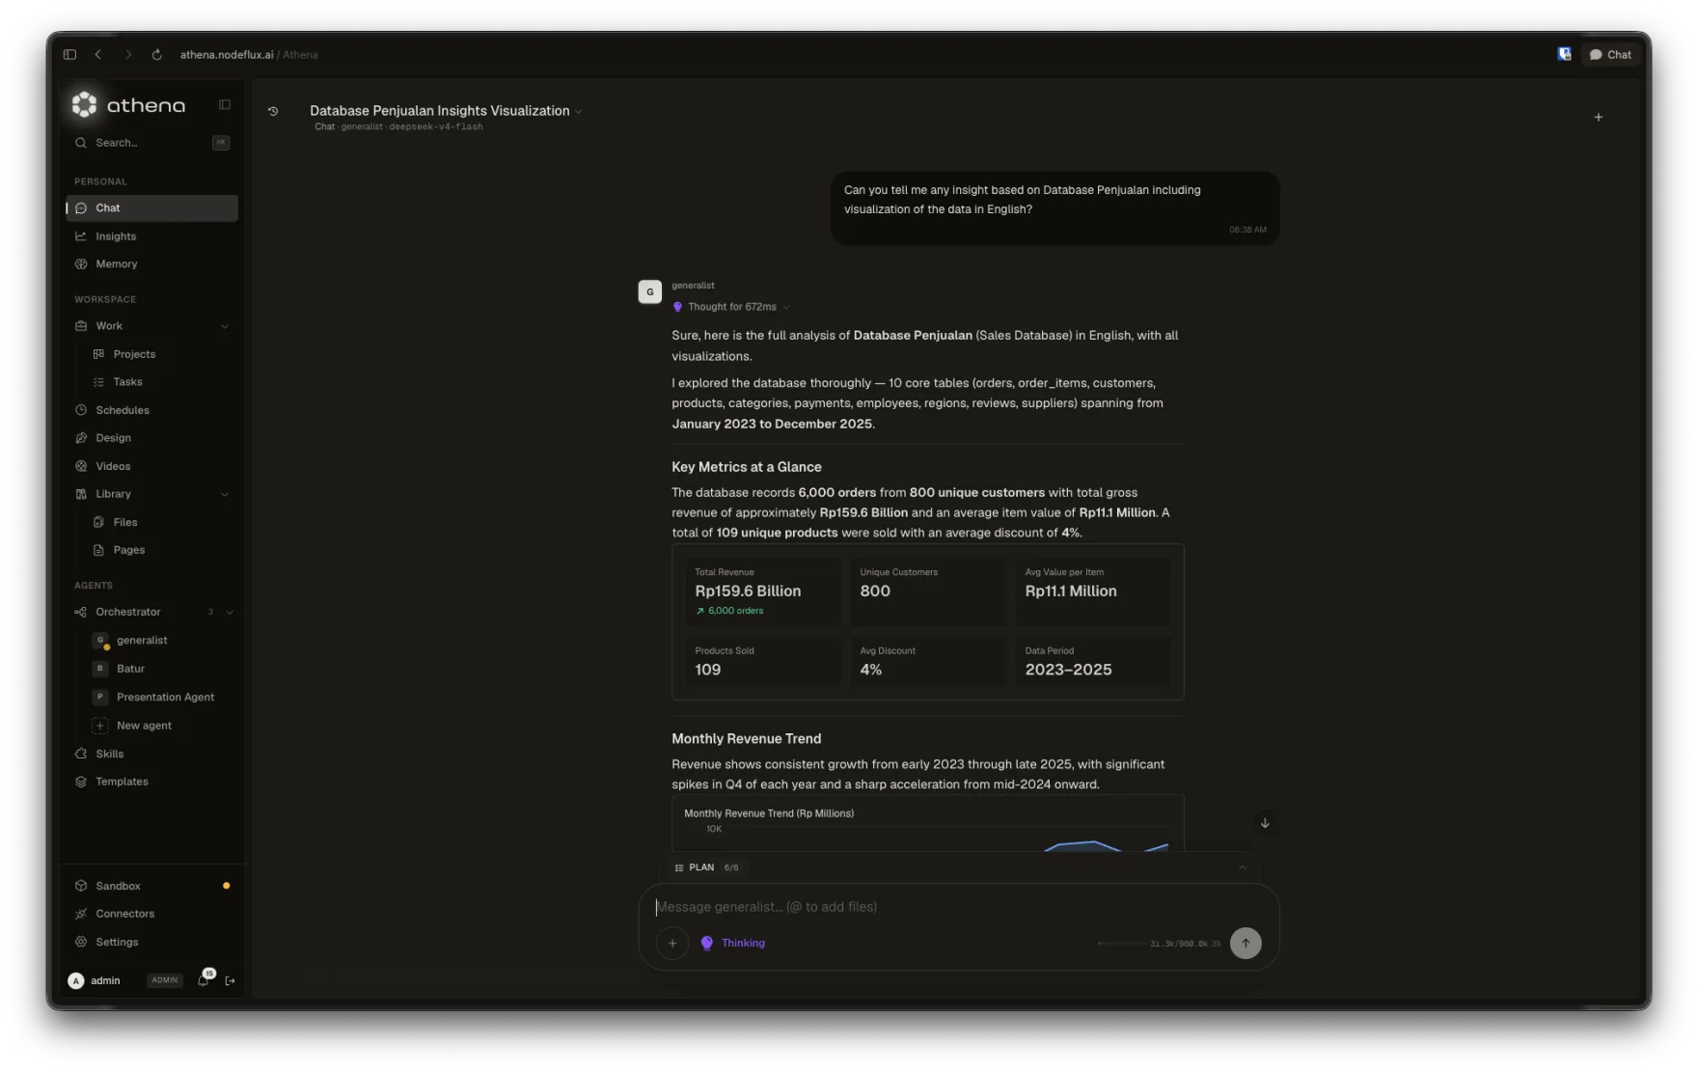Open Design in the sidebar
This screenshot has height=1072, width=1698.
151,438
